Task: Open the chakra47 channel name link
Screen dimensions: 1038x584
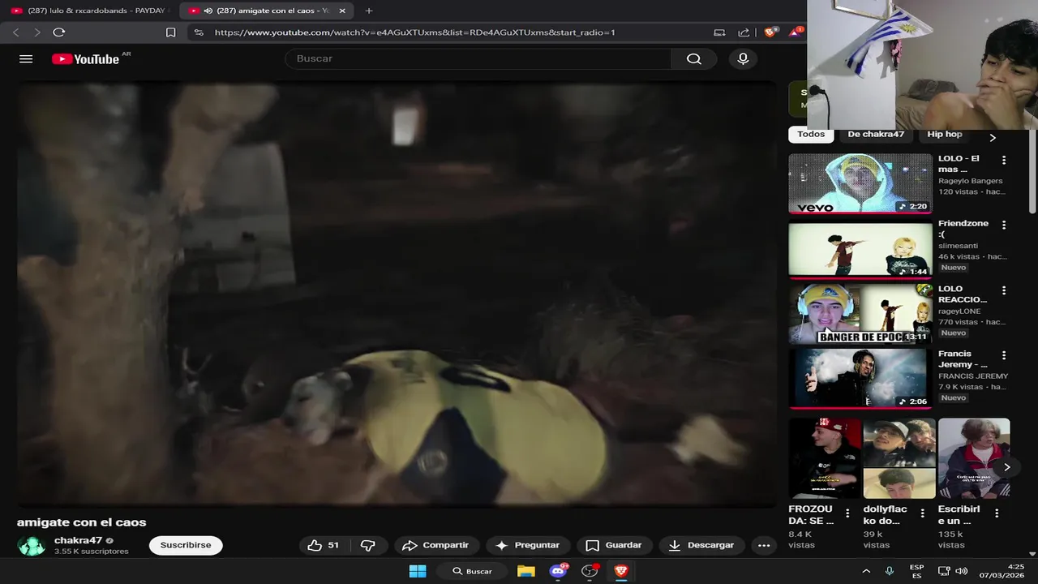Action: point(78,540)
